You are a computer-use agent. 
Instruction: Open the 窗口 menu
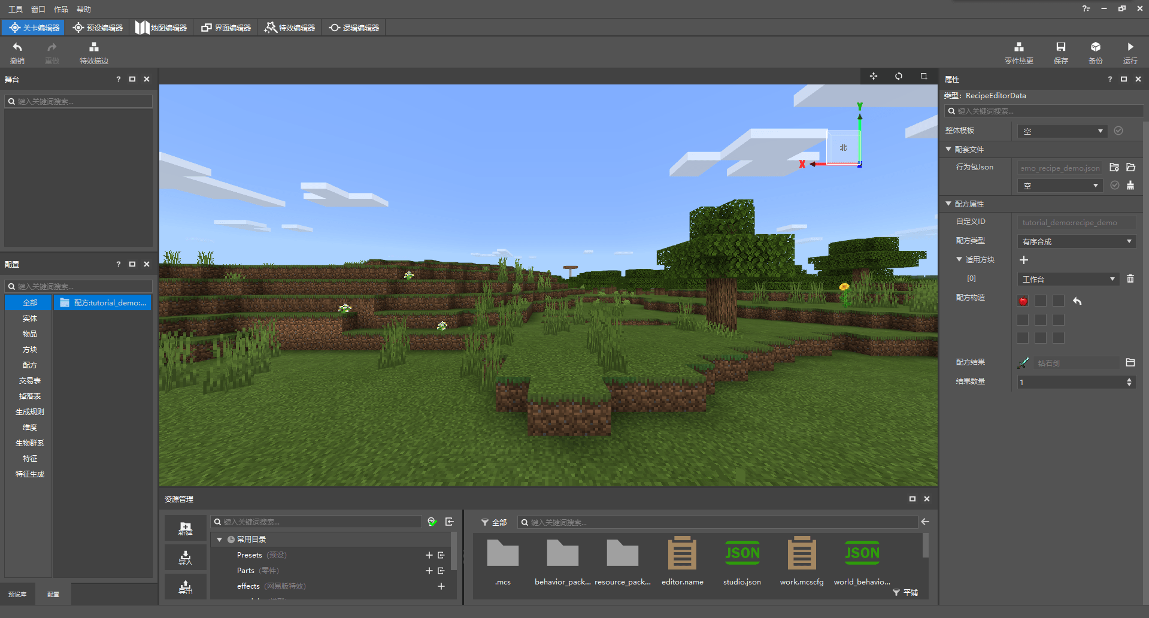click(38, 9)
